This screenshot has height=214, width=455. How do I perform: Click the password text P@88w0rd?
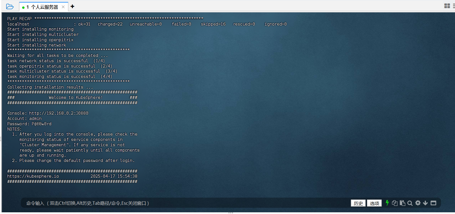(41, 124)
